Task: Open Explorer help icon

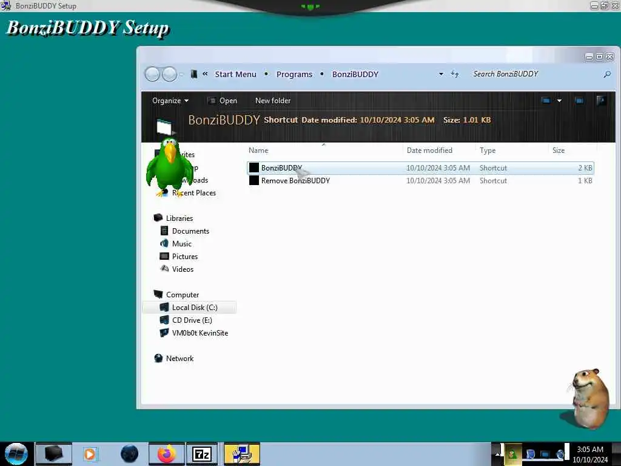Action: tap(601, 100)
